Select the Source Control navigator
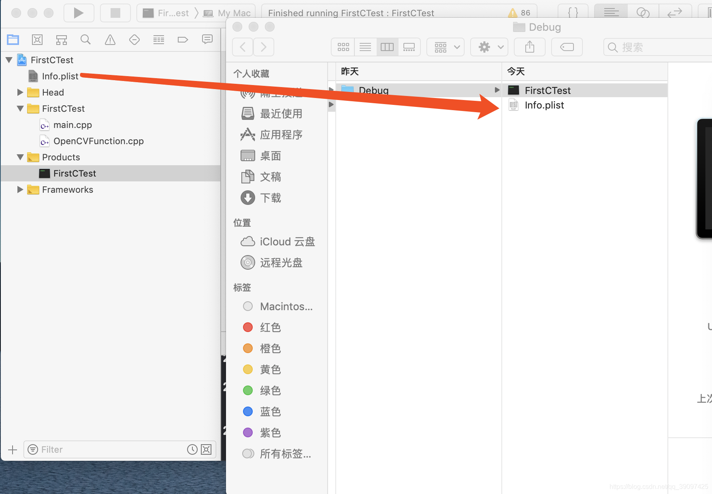Image resolution: width=712 pixels, height=494 pixels. [37, 39]
